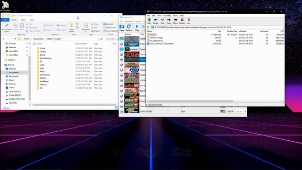This screenshot has width=302, height=170.
Task: Click the Zelda game banner in Dolphin
Action: click(132, 54)
